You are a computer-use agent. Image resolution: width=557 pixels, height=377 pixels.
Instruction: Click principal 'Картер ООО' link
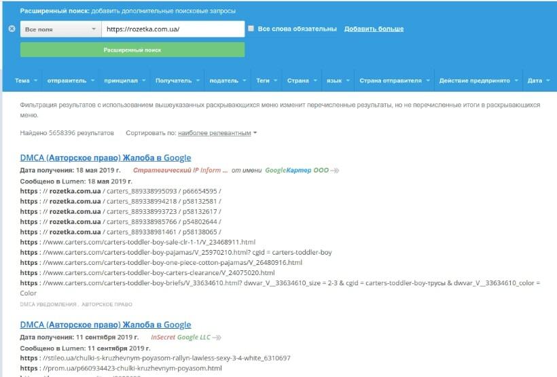point(308,170)
